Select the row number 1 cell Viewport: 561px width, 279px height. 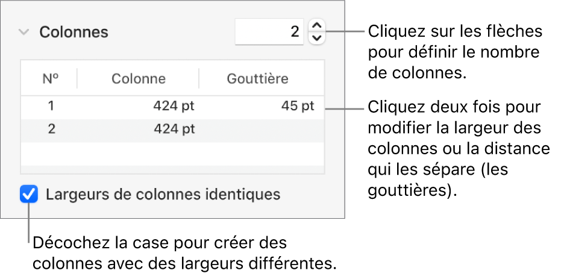[x=51, y=107]
